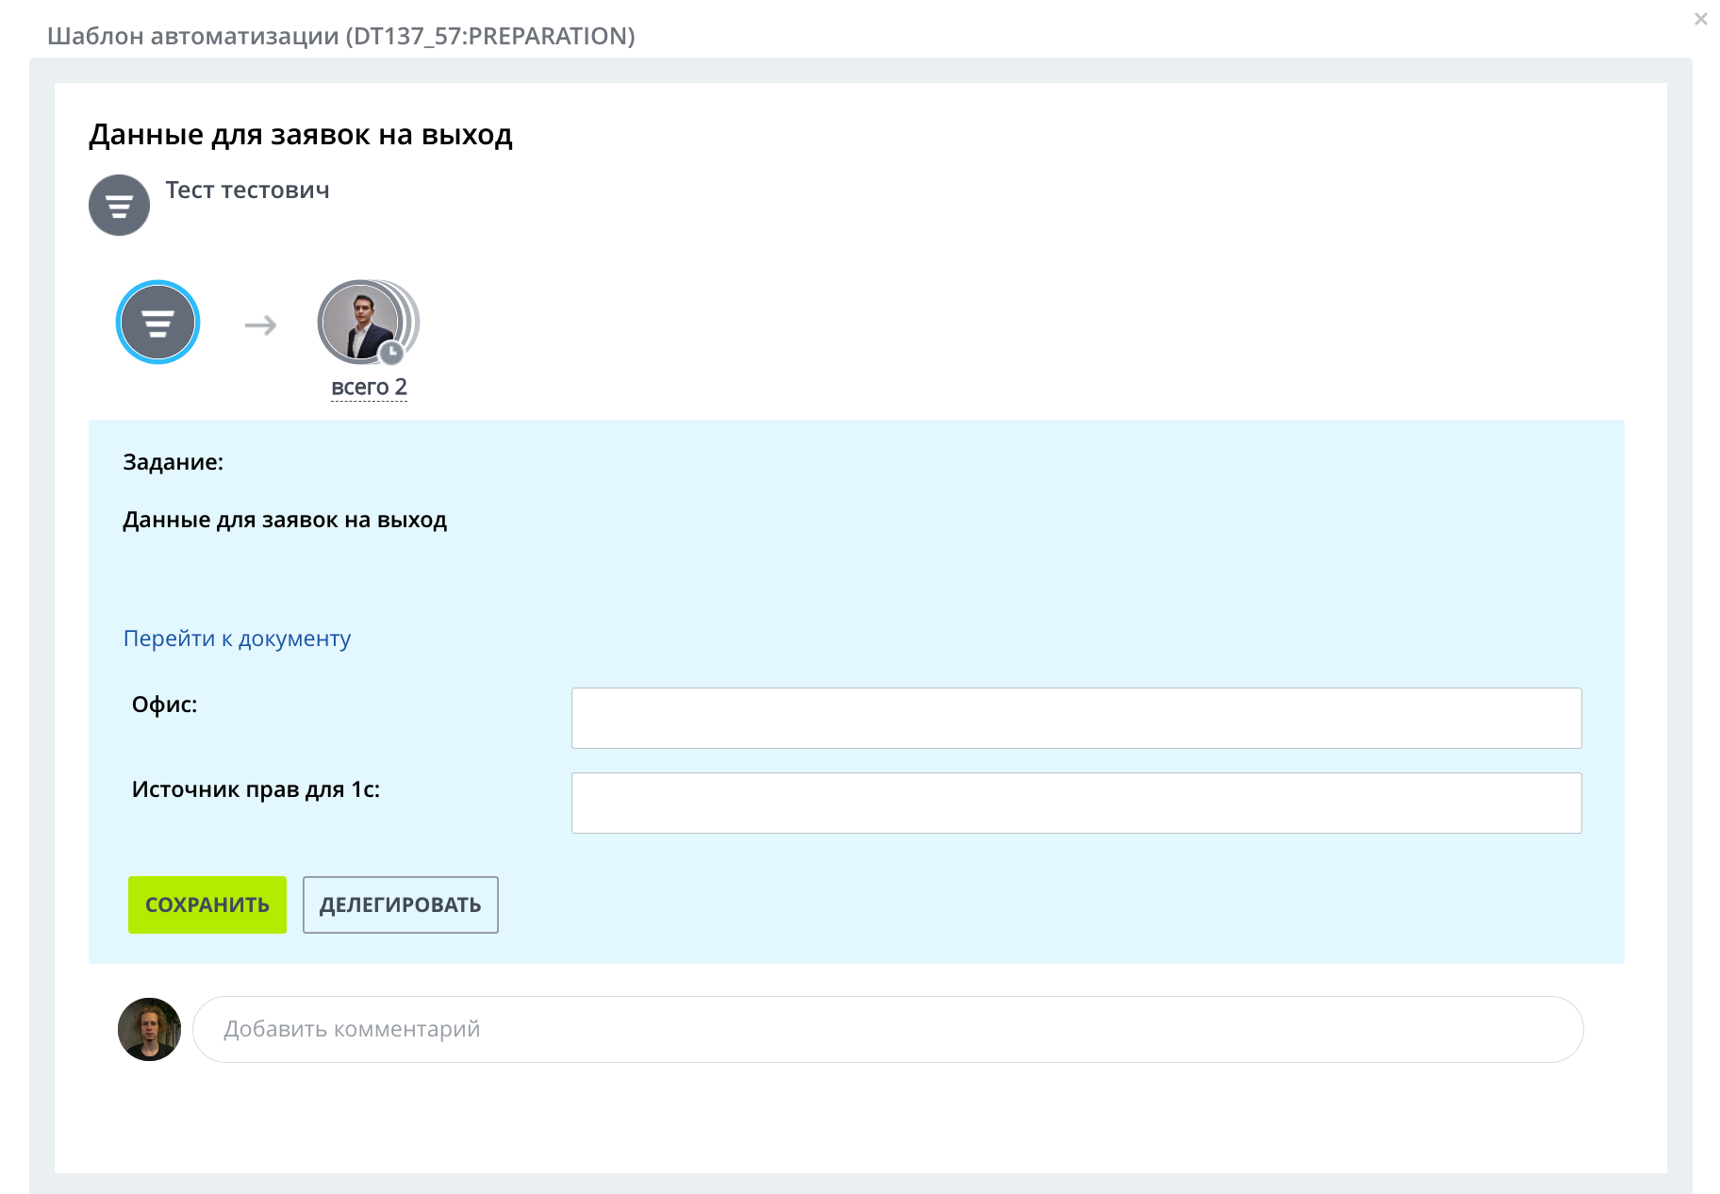Click the Задание label in blue panel
The height and width of the screenshot is (1194, 1720).
[174, 462]
